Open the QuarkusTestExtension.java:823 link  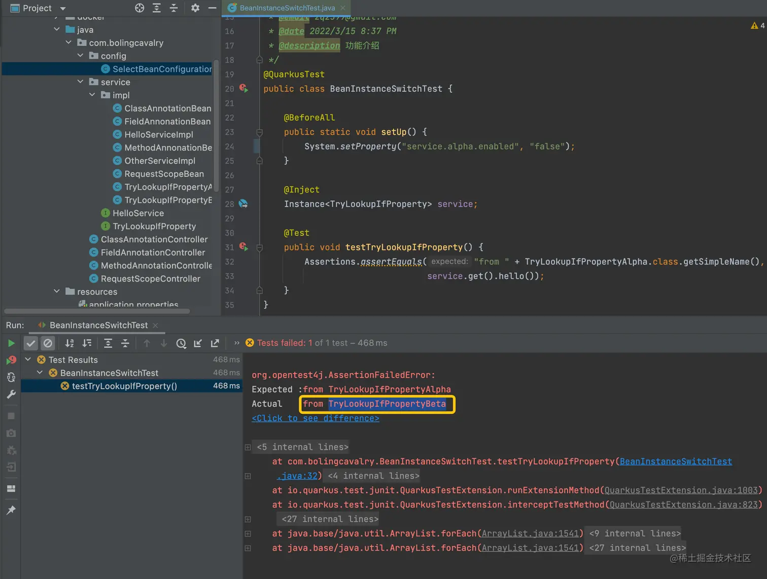coord(683,504)
